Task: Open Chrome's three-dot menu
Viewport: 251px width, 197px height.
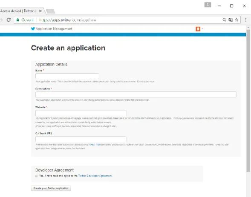Action: tap(246, 20)
